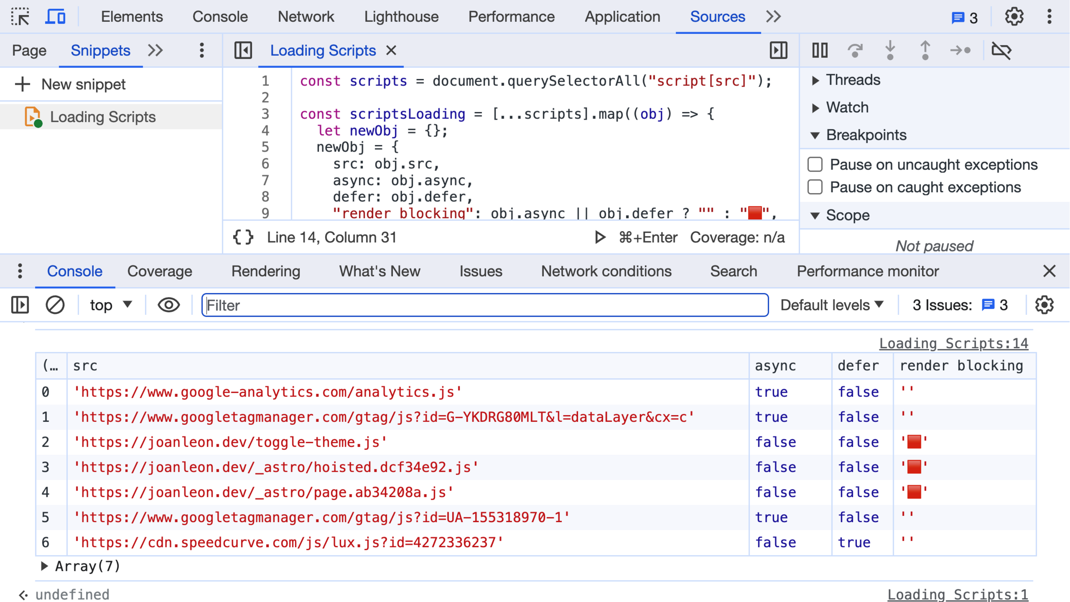
Task: Open the Loading Scripts:14 source link
Action: (x=953, y=343)
